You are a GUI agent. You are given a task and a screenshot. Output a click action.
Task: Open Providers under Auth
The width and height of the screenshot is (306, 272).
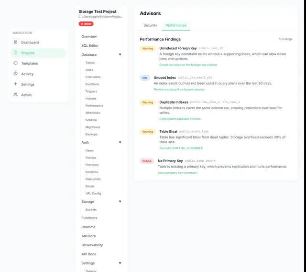[92, 165]
